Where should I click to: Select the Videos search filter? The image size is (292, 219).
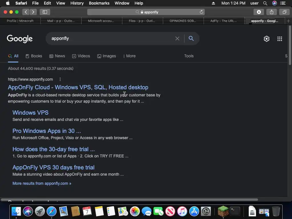click(81, 56)
